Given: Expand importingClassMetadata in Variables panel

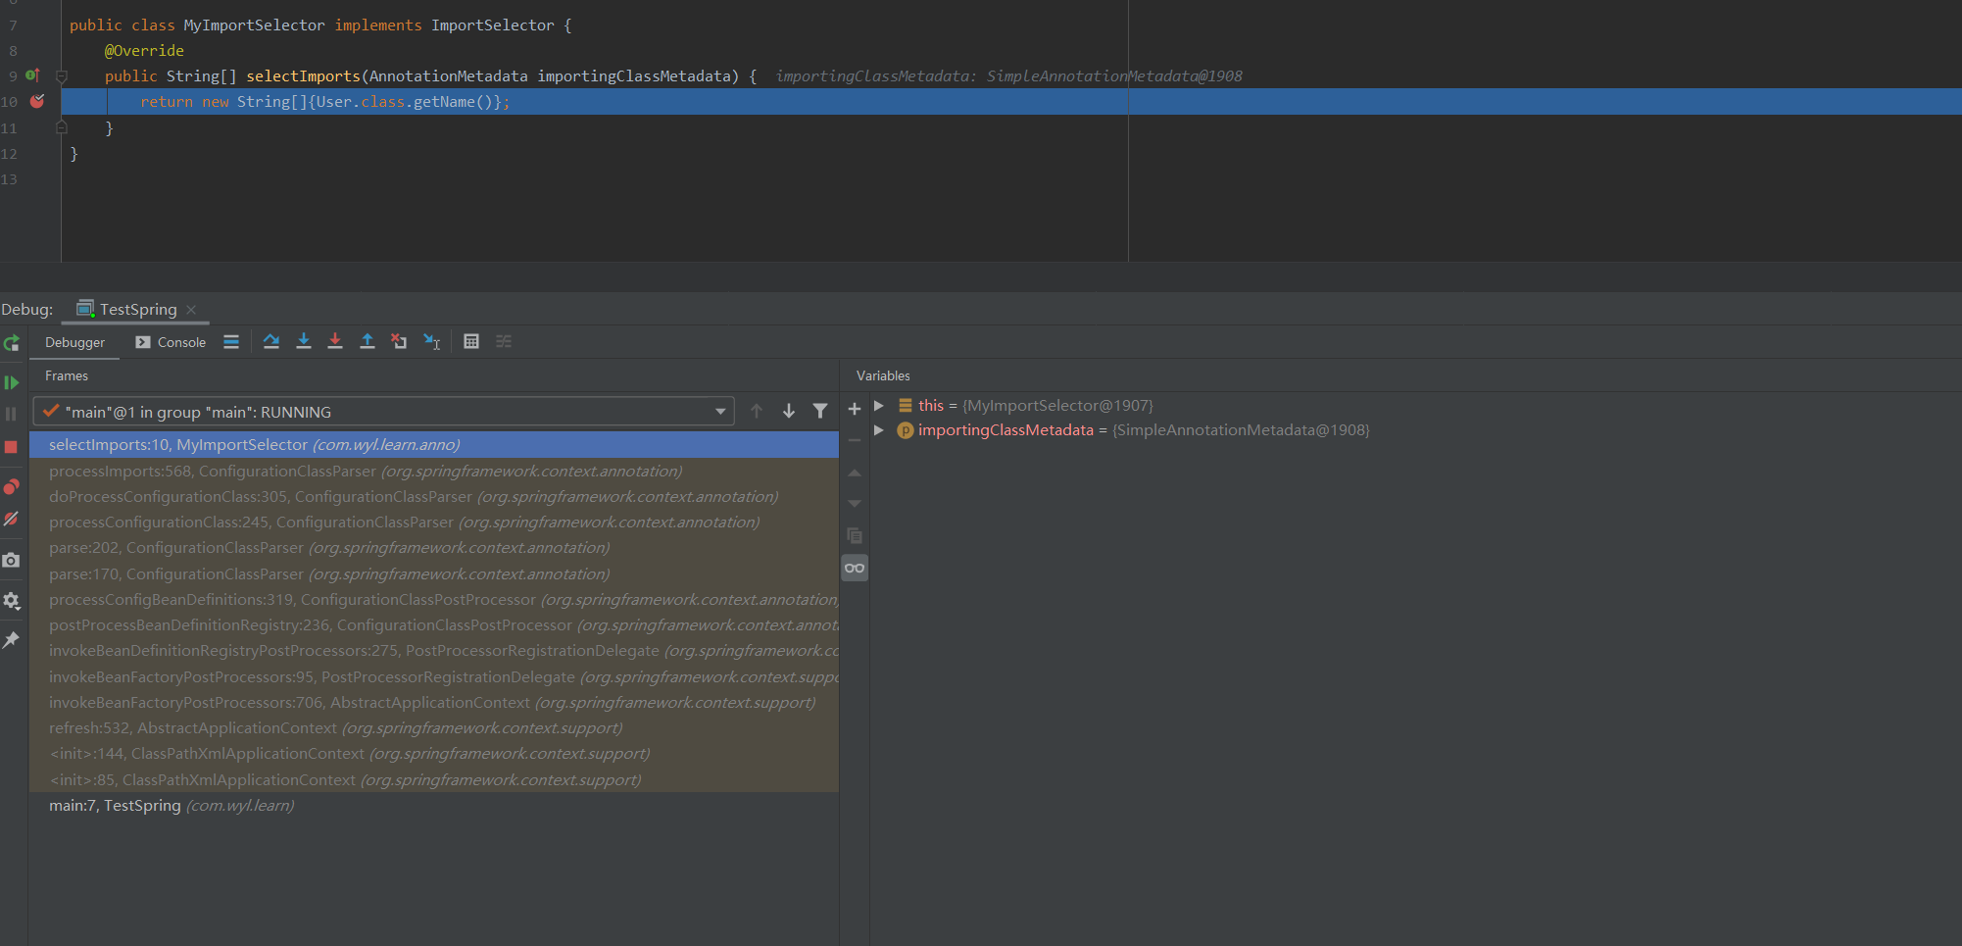Looking at the screenshot, I should 879,429.
